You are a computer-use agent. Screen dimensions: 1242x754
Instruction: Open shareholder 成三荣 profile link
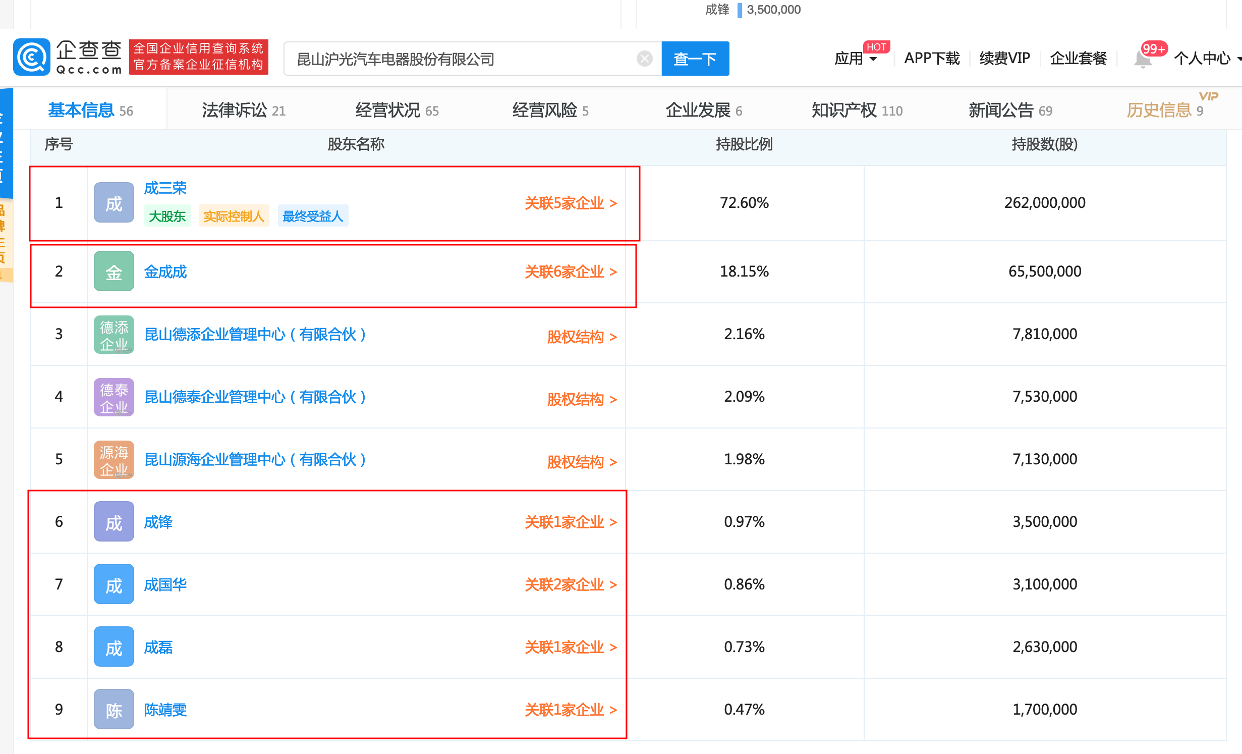[x=165, y=188]
